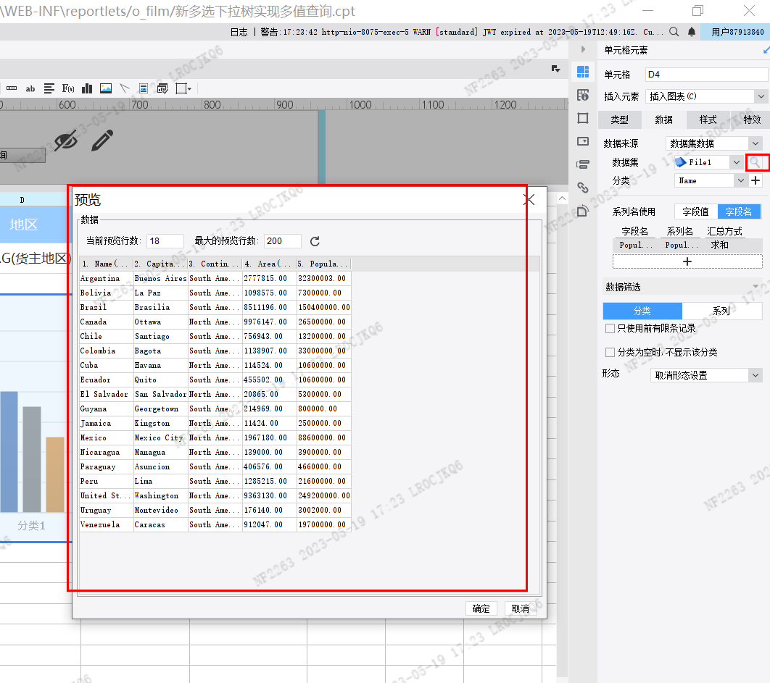Click the 字段名 Popul... cell in series table
This screenshot has width=770, height=683.
[635, 245]
